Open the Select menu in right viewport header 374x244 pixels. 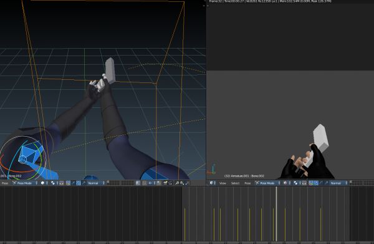pyautogui.click(x=235, y=183)
